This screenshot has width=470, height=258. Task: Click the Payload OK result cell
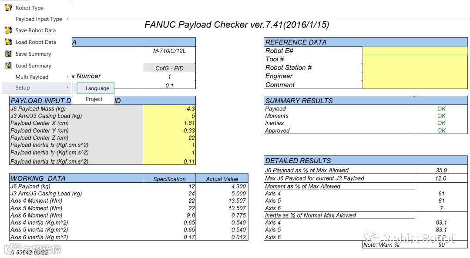coord(441,108)
